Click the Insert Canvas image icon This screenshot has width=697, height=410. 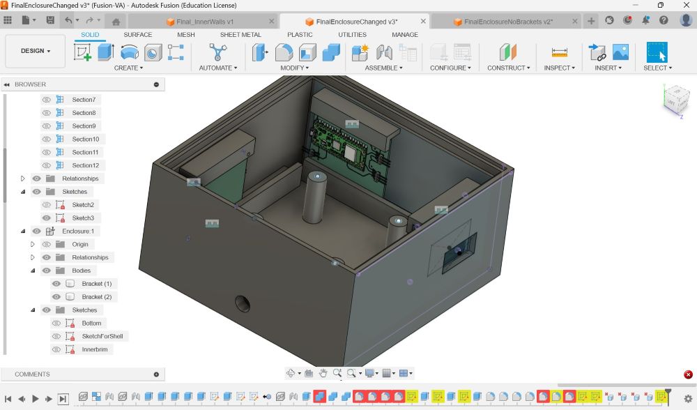[620, 52]
